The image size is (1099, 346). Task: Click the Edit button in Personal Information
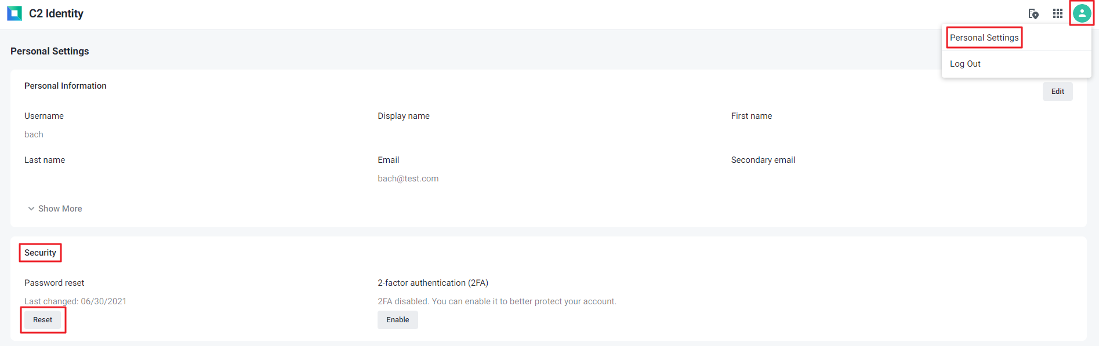click(x=1058, y=92)
